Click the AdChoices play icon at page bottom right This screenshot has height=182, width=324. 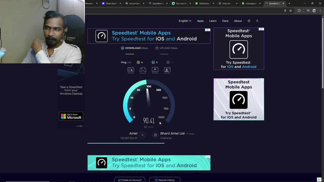click(x=319, y=179)
